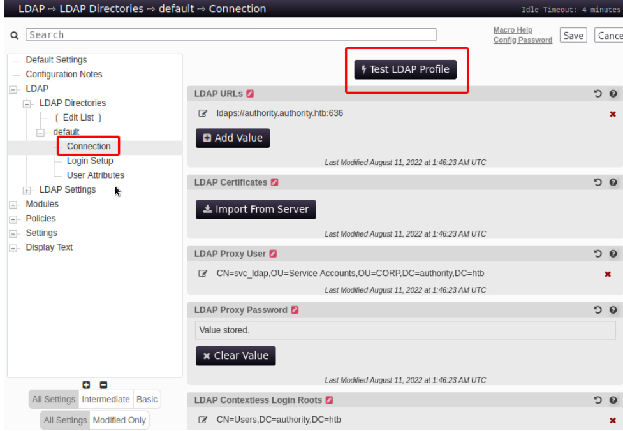The width and height of the screenshot is (623, 431).
Task: Open the Macro Help link
Action: pyautogui.click(x=513, y=30)
